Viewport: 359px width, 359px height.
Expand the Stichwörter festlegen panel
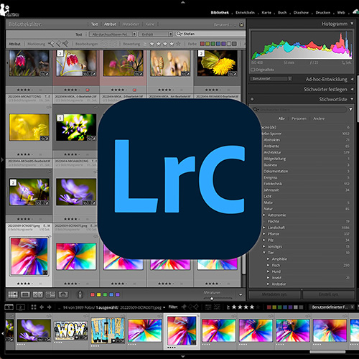pos(352,89)
